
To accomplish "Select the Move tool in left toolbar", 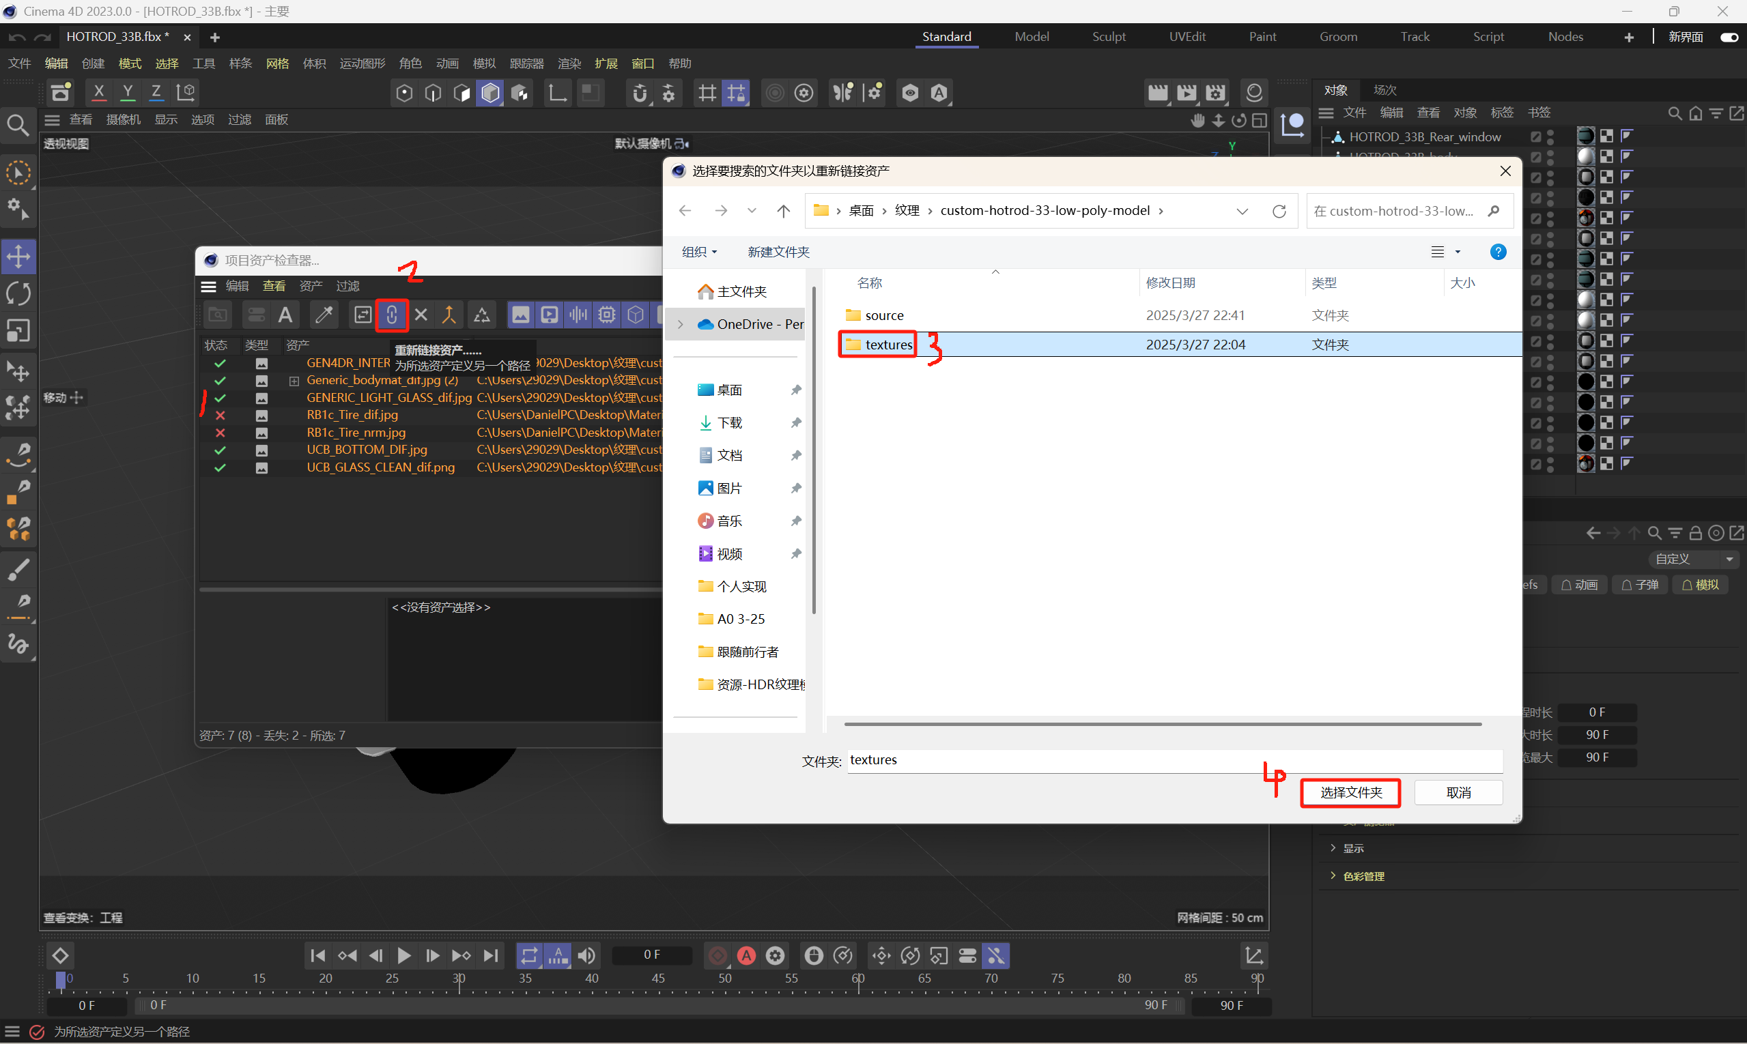I will pyautogui.click(x=18, y=256).
